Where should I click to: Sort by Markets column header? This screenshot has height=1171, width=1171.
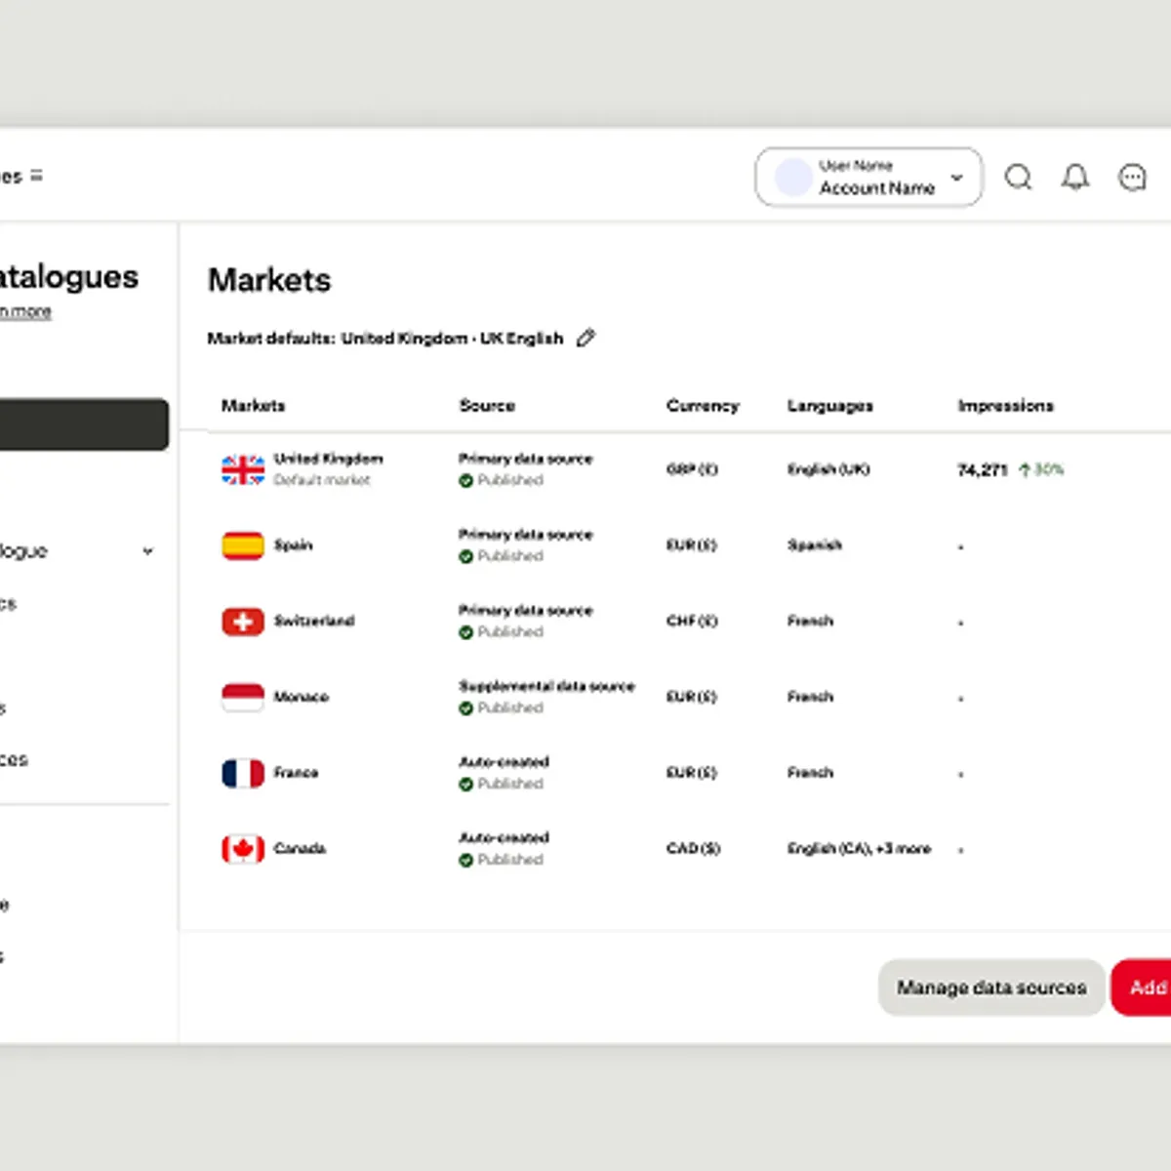253,405
